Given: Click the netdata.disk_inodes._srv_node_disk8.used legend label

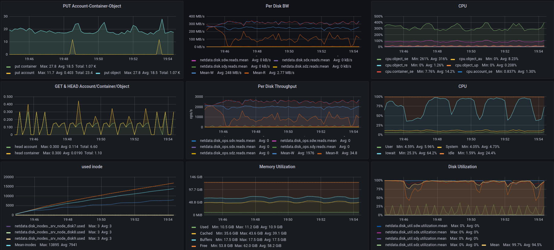Looking at the screenshot, I should [x=50, y=232].
